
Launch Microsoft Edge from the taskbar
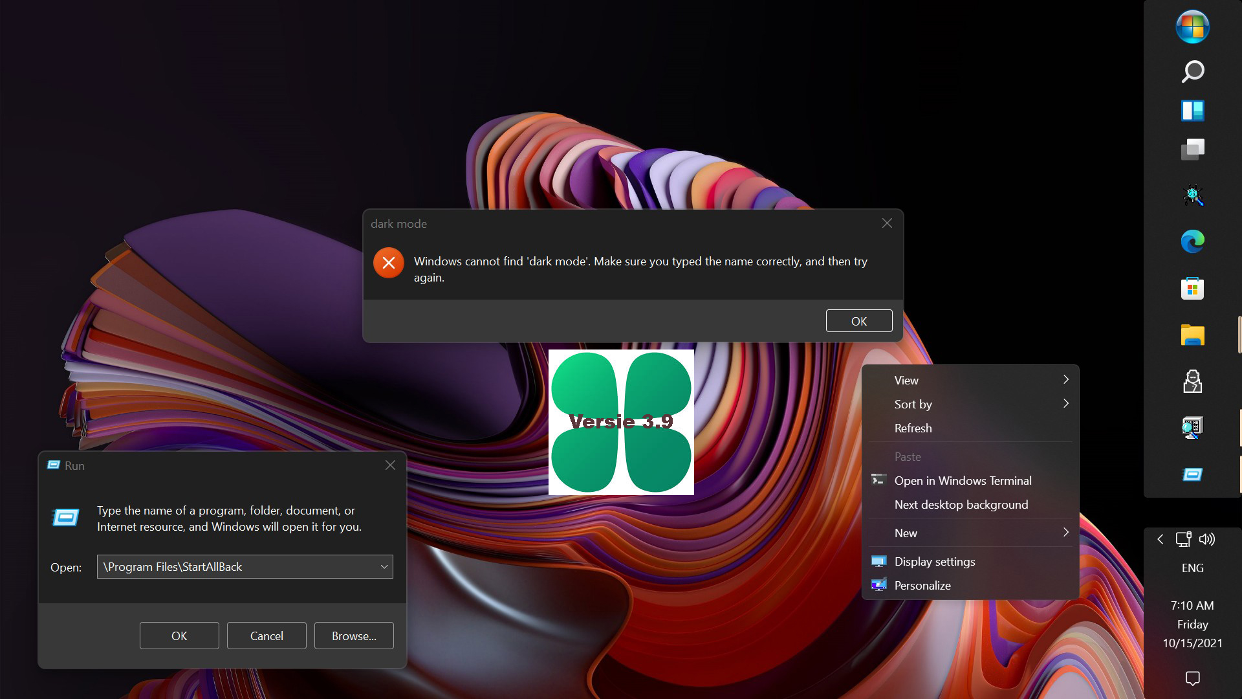pos(1192,241)
